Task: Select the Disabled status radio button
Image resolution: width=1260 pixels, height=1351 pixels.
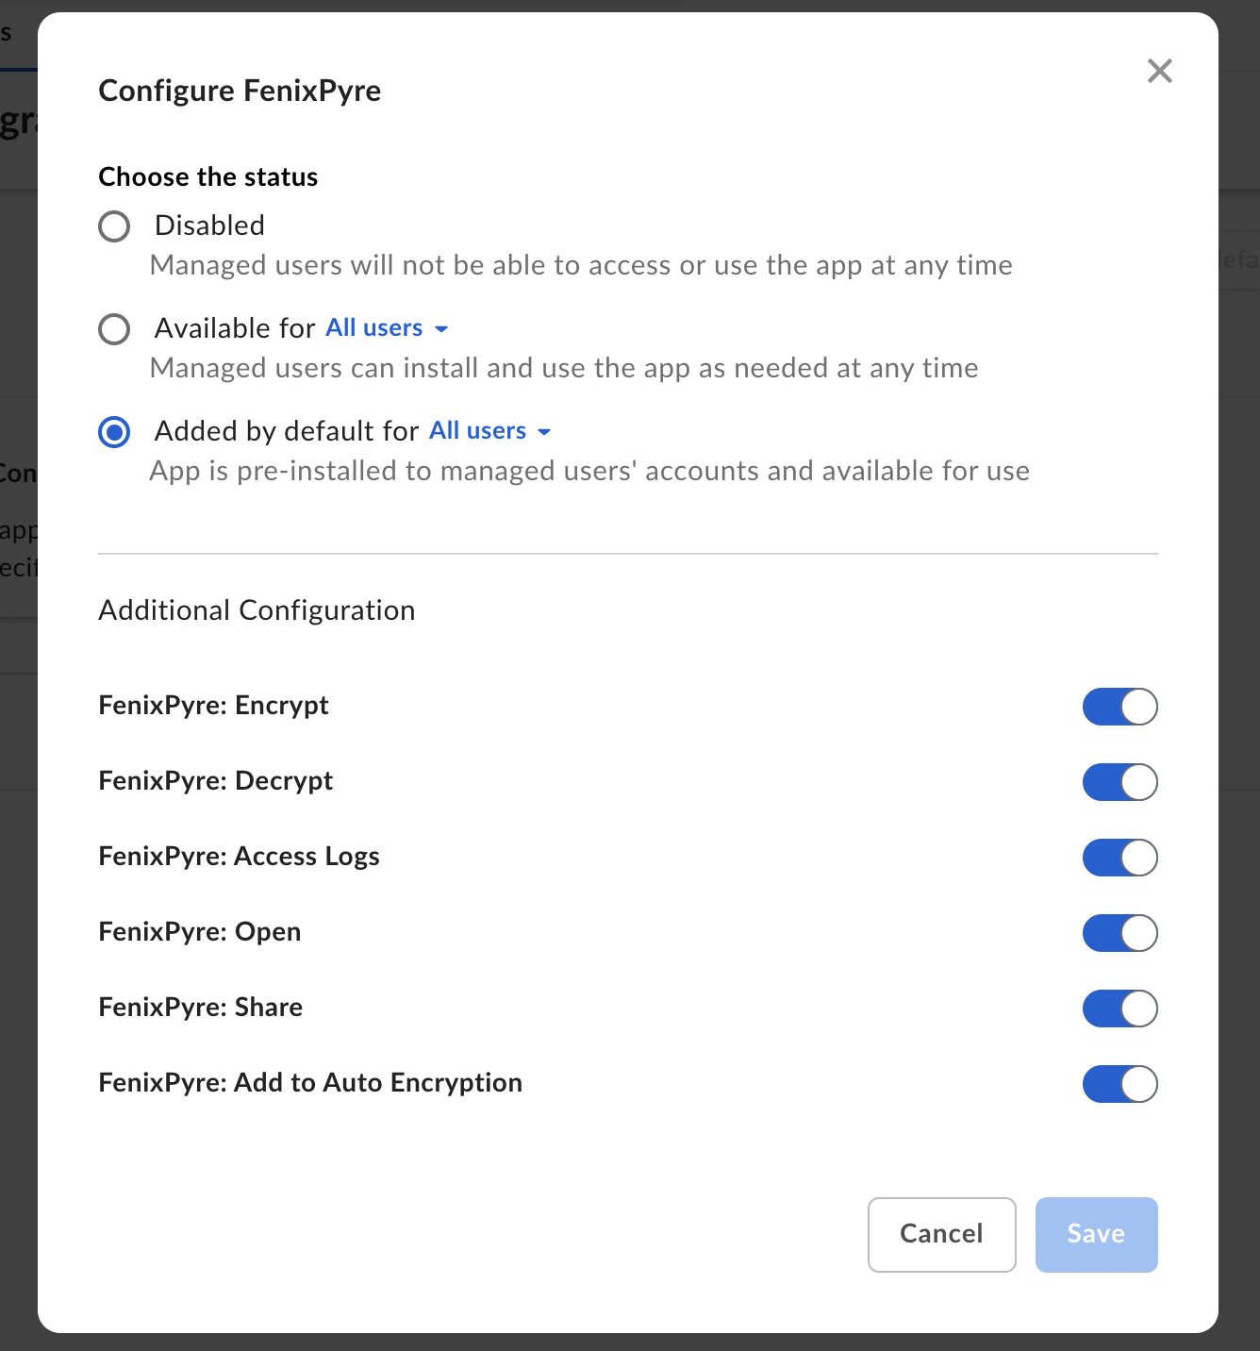Action: pos(114,226)
